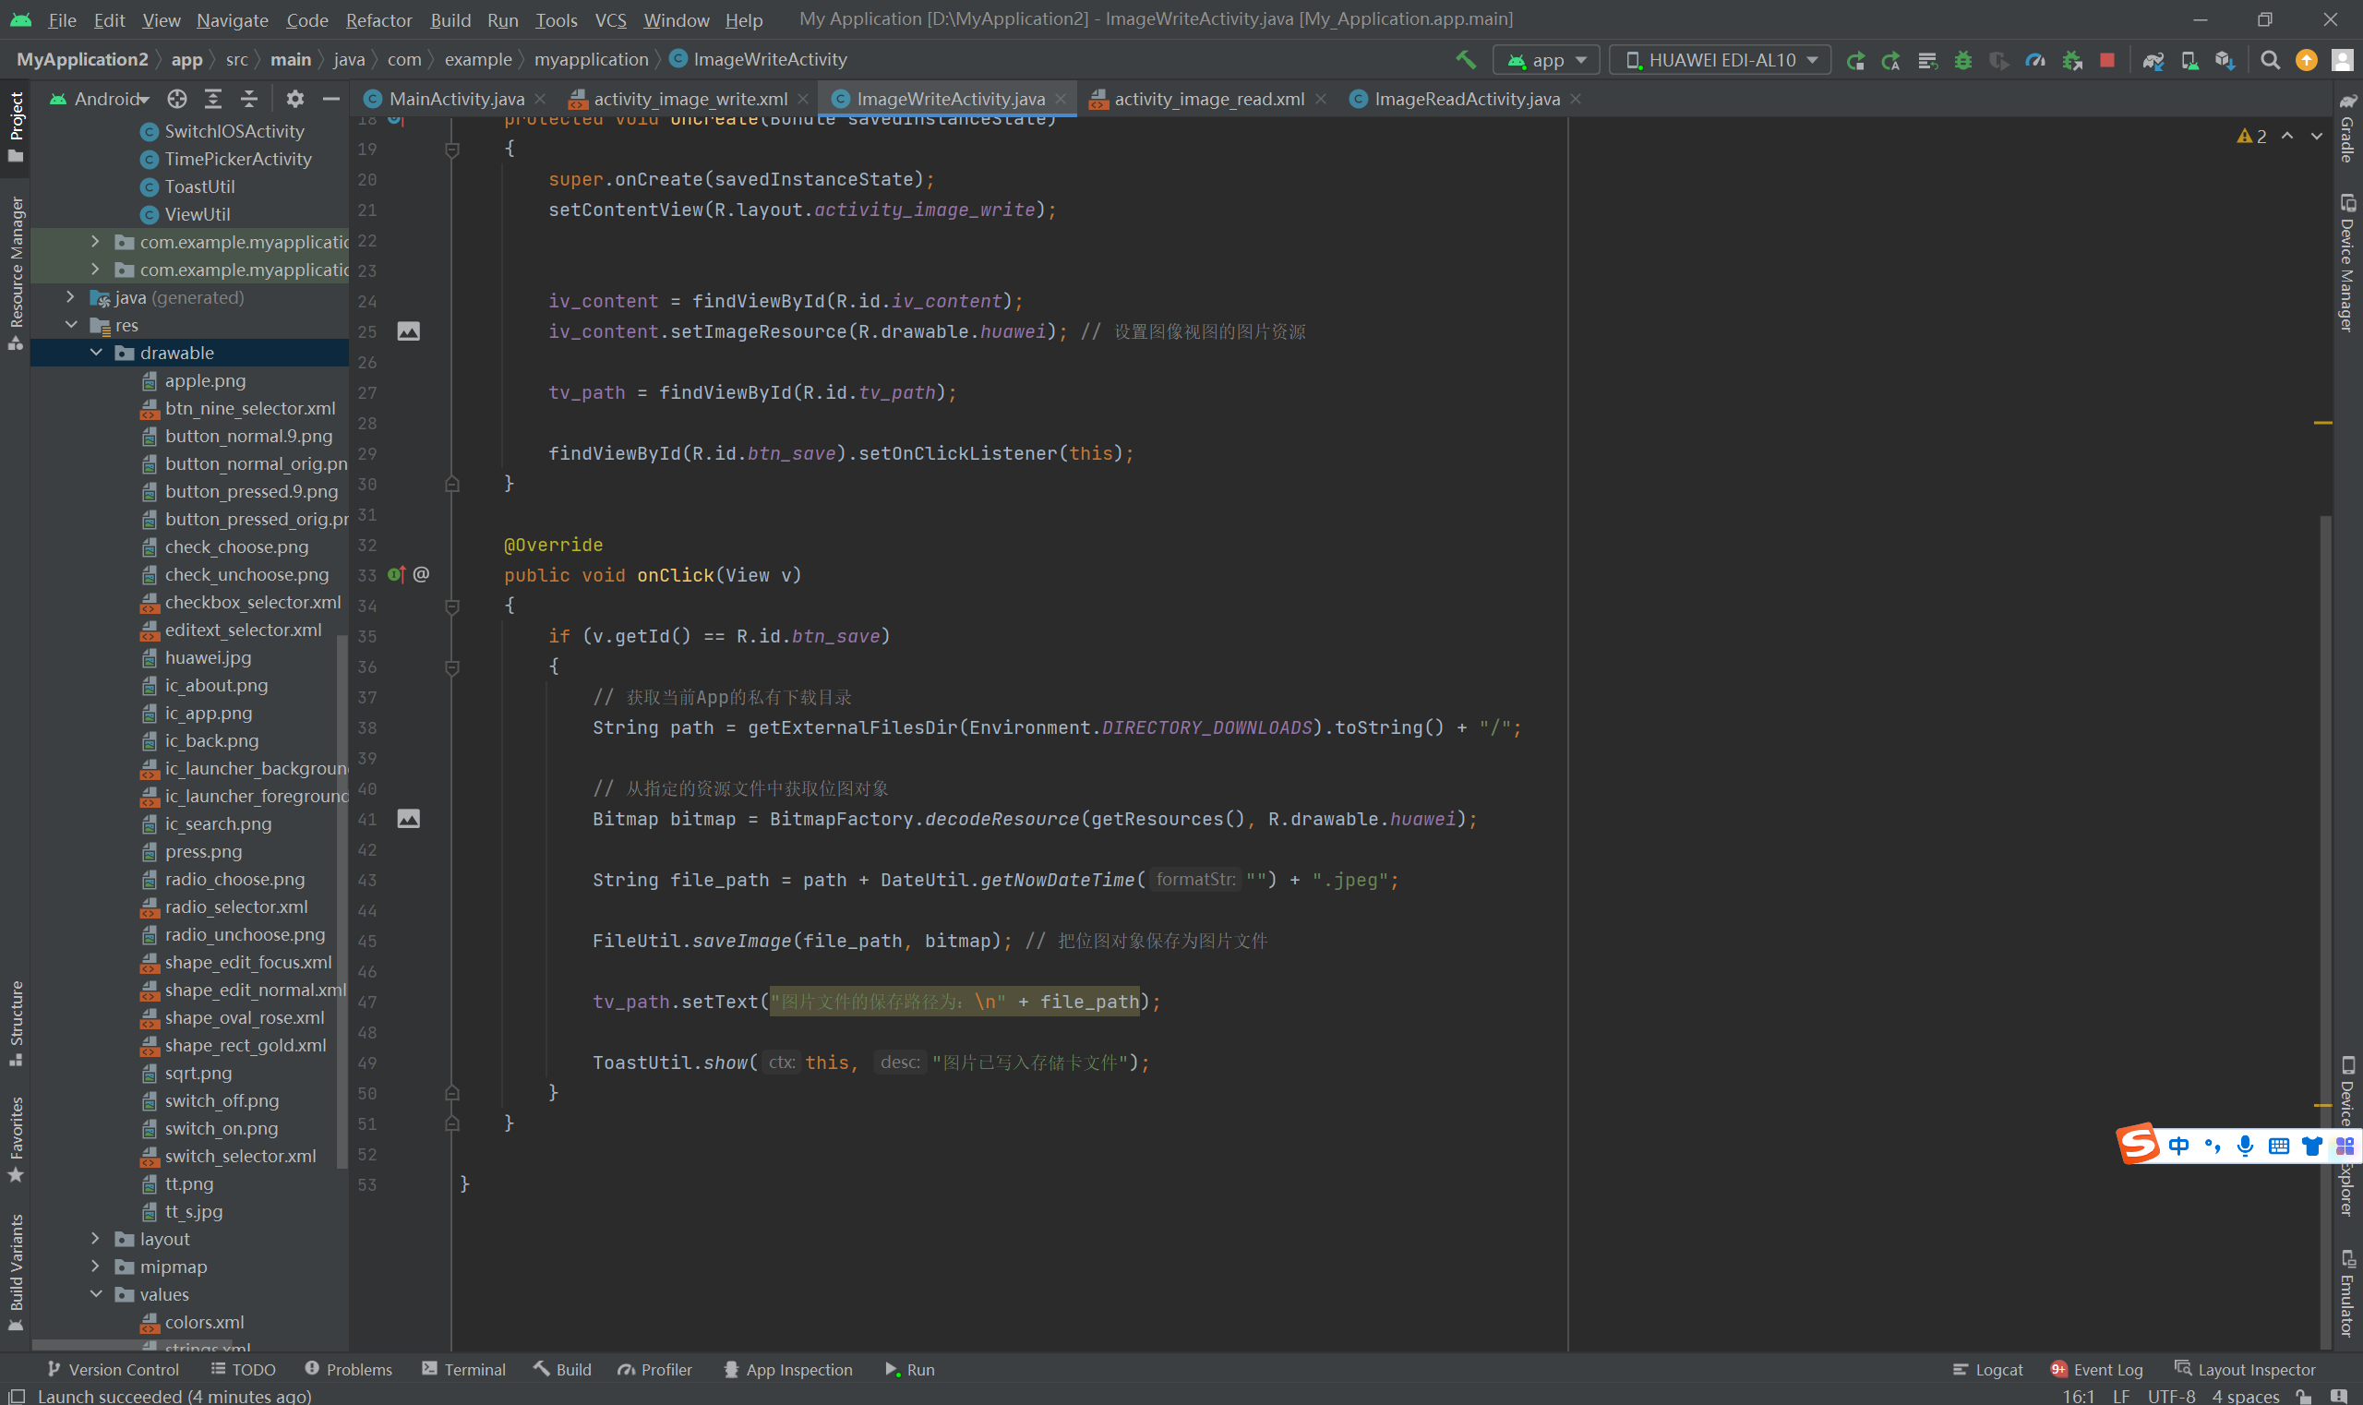Select huawei.jpg in drawable folder

pyautogui.click(x=208, y=657)
